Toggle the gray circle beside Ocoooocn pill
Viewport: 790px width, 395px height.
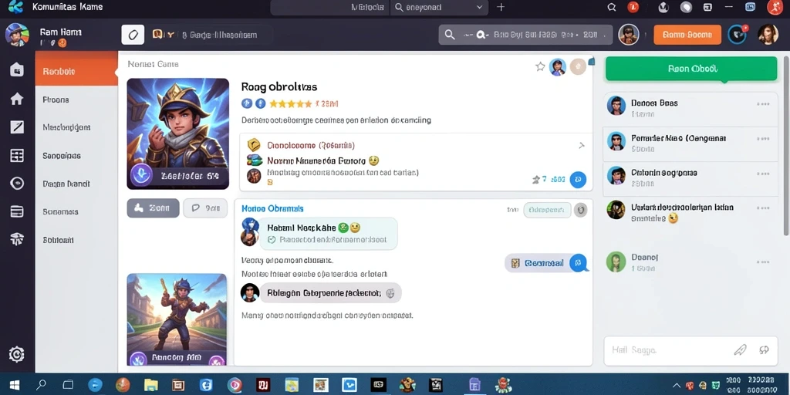(581, 210)
